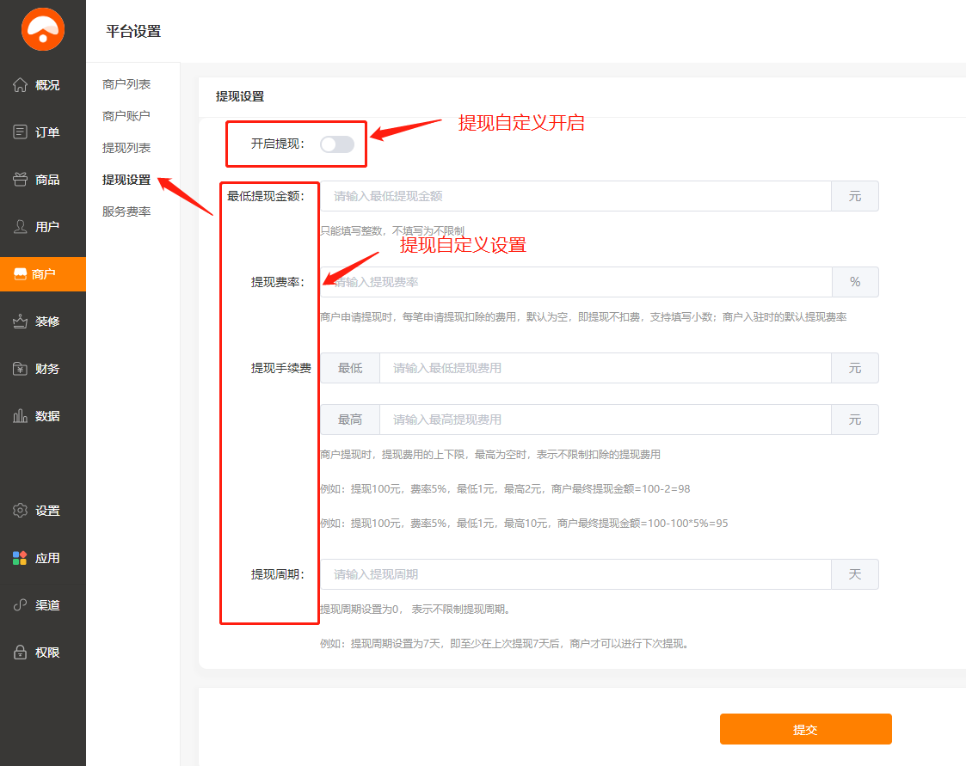Switch to 提现列表 submenu item
This screenshot has width=966, height=766.
(x=126, y=148)
